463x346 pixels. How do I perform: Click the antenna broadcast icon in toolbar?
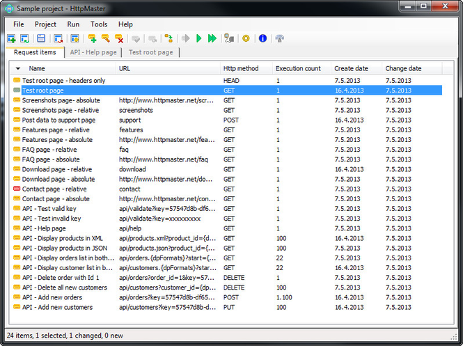tap(279, 38)
